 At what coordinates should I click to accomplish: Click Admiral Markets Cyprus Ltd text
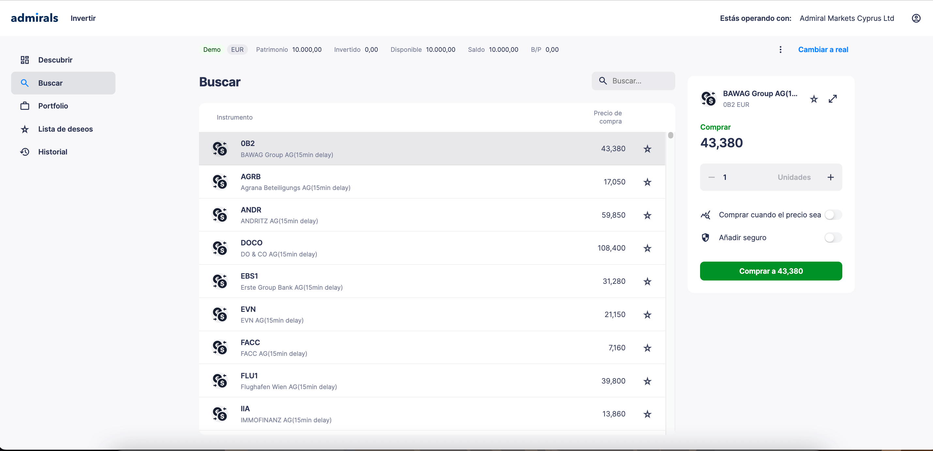(847, 19)
